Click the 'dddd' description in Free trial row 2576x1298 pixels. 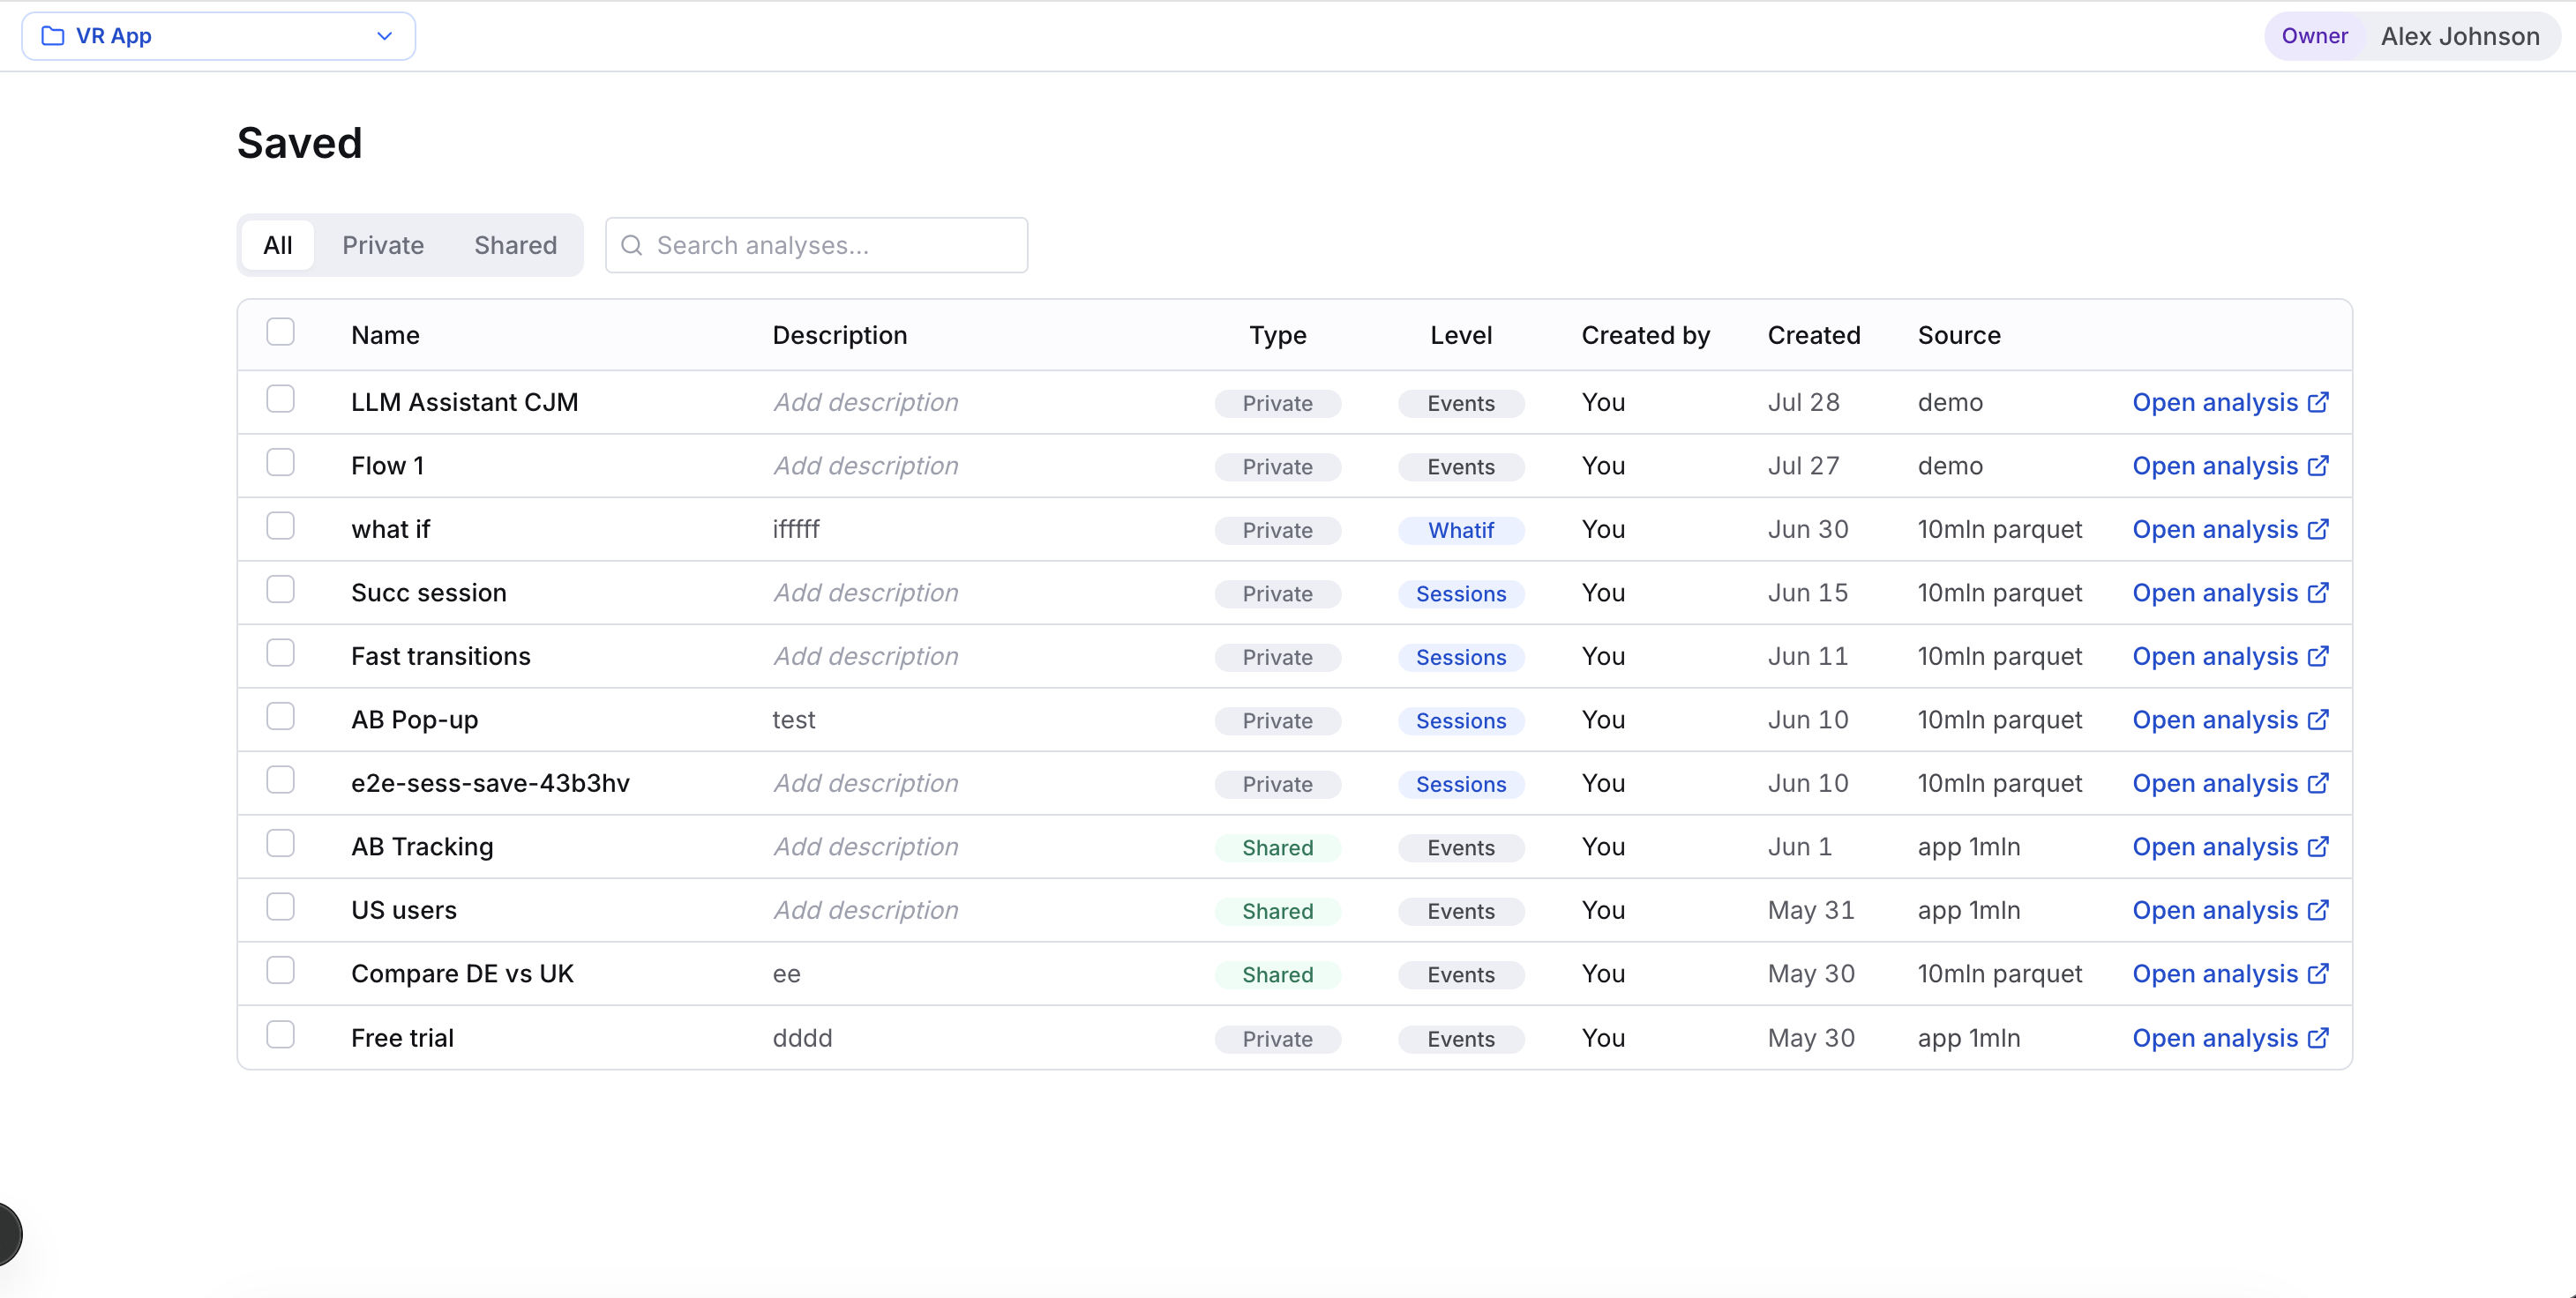(802, 1037)
